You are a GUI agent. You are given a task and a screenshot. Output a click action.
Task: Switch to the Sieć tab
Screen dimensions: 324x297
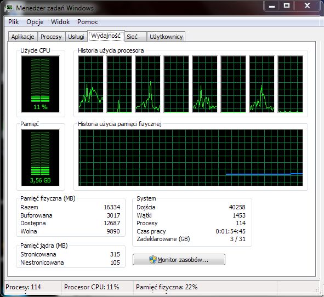pyautogui.click(x=135, y=37)
